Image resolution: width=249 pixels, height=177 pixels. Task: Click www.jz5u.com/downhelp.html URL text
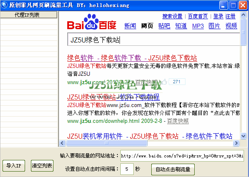point(103,121)
